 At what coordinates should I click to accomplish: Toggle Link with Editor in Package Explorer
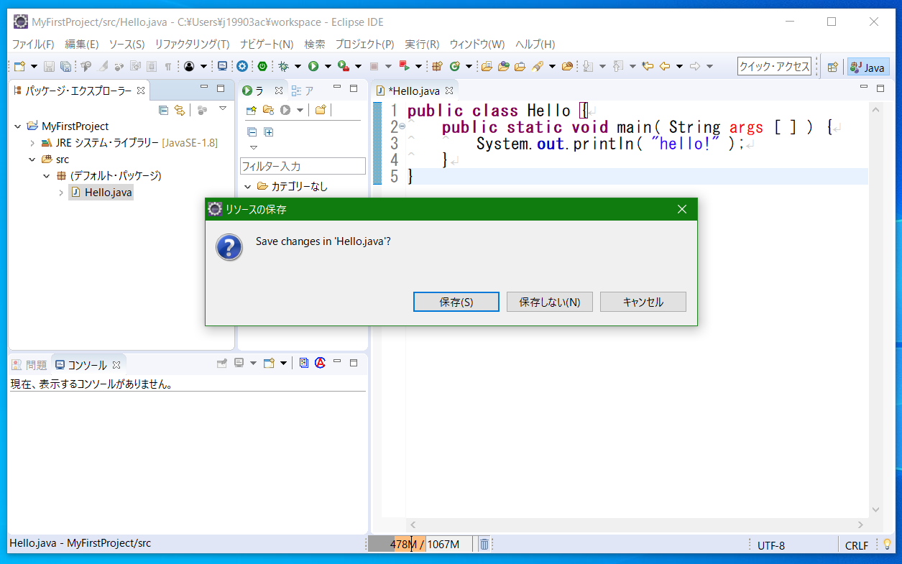[180, 110]
